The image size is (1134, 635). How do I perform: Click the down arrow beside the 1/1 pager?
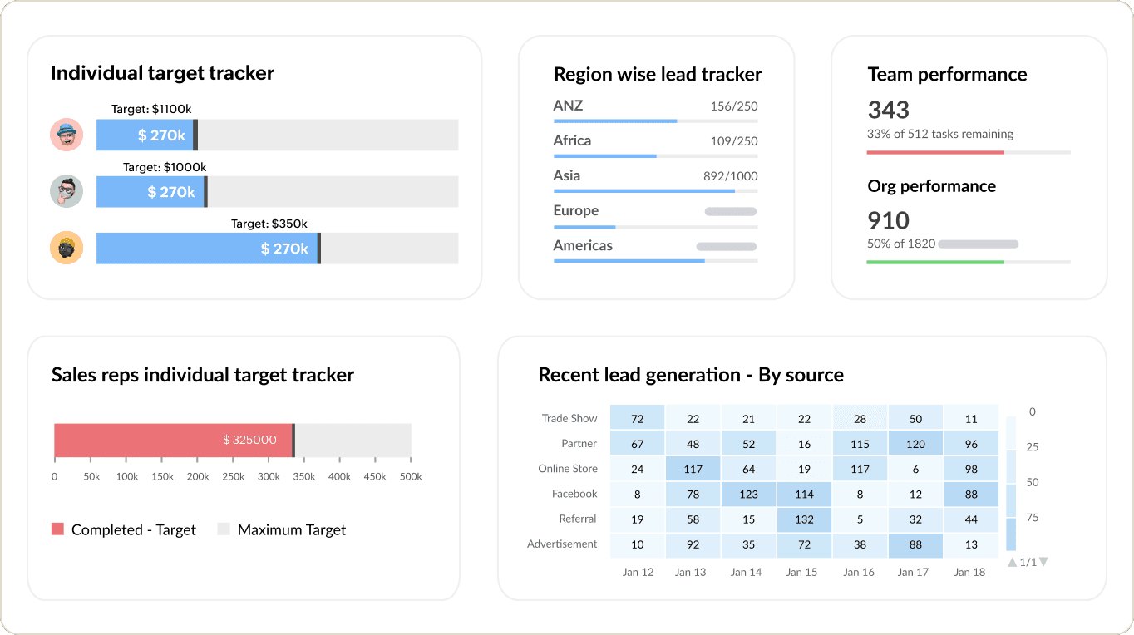pos(1042,562)
